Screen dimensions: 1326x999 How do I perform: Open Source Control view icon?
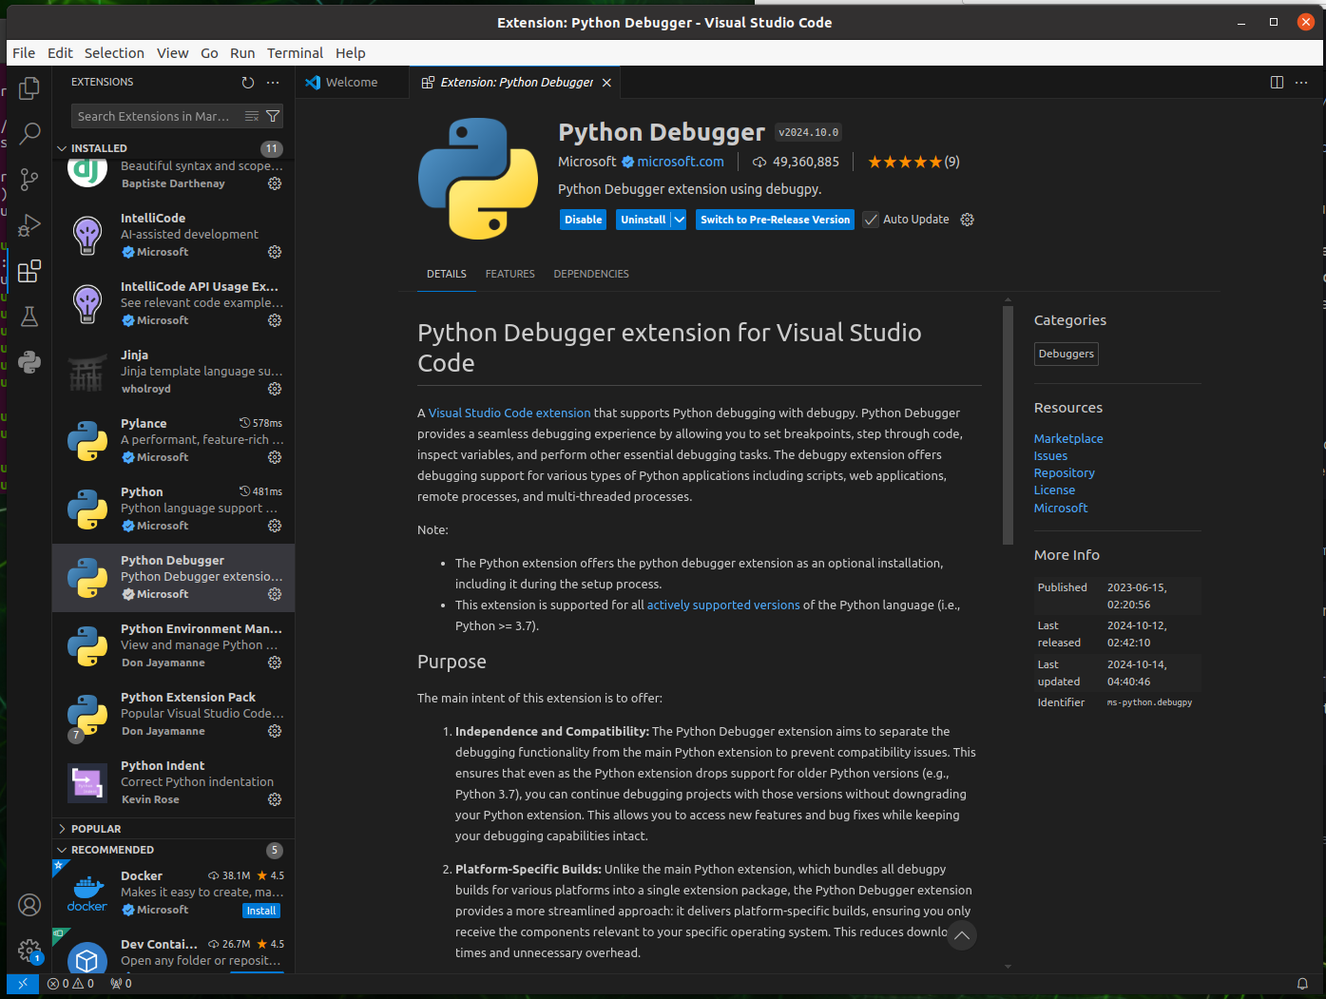[x=29, y=179]
